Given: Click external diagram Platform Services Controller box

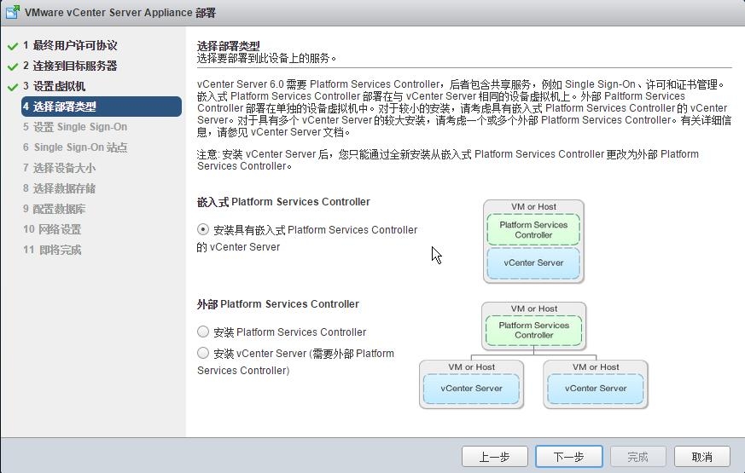Looking at the screenshot, I should [533, 330].
